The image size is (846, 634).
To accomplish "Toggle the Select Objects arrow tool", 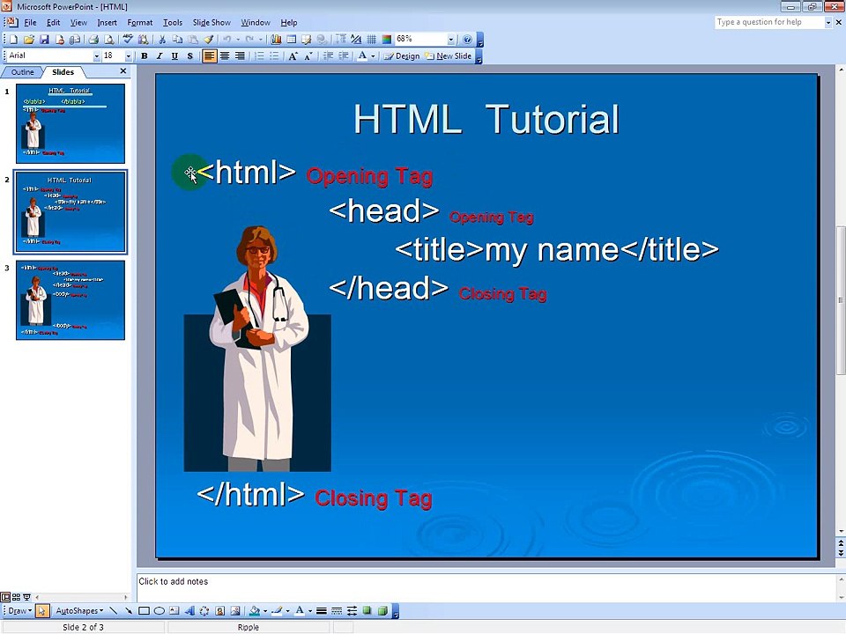I will click(42, 611).
